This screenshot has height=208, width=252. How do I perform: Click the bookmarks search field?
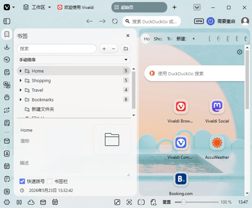tap(57, 49)
